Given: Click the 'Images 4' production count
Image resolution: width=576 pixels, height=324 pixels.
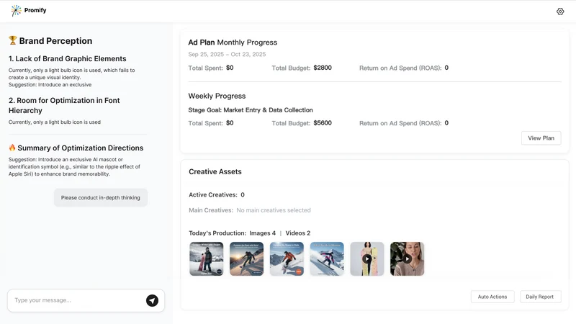Looking at the screenshot, I should coord(262,233).
